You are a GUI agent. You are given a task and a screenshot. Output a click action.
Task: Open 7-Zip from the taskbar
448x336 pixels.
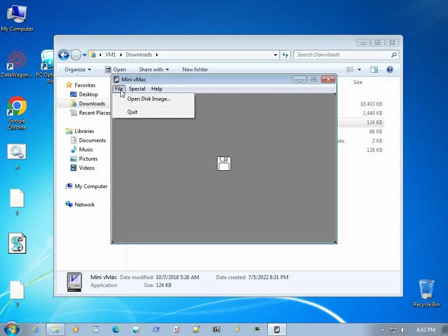point(216,329)
